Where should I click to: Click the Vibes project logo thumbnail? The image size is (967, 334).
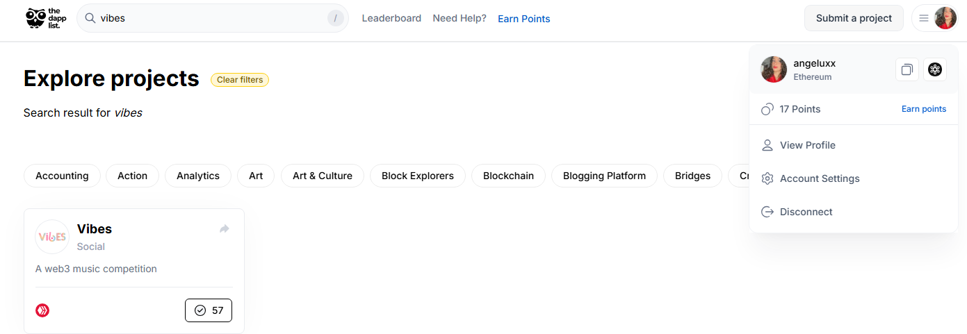(52, 237)
